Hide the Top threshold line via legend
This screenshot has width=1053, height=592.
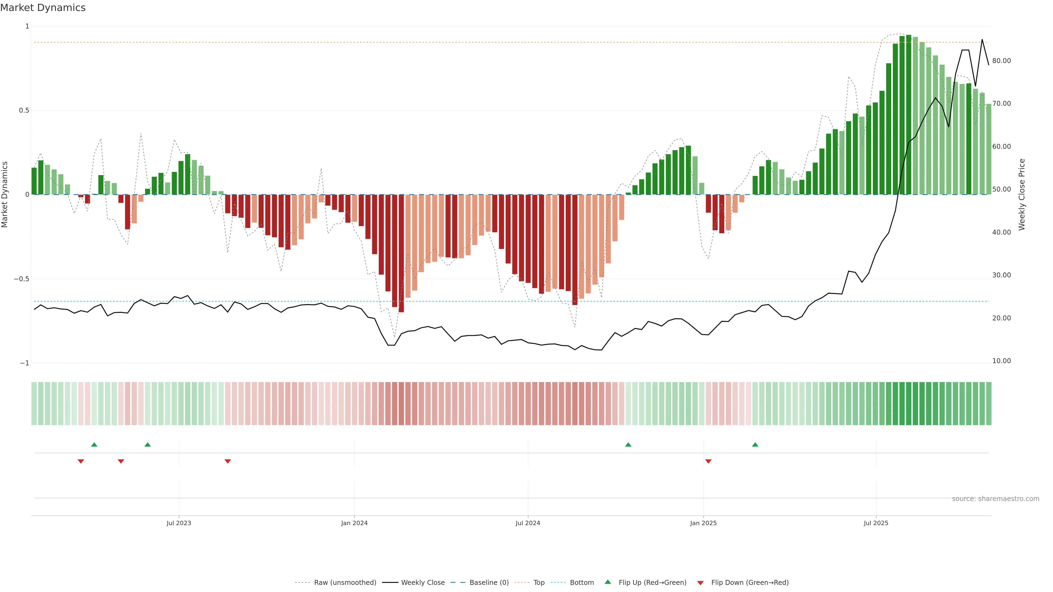pyautogui.click(x=539, y=583)
